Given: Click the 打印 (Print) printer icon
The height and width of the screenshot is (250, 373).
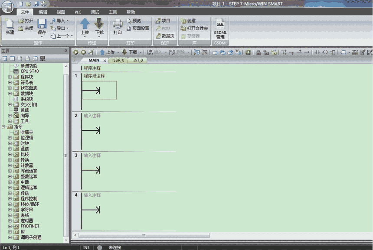Looking at the screenshot, I should tap(118, 24).
